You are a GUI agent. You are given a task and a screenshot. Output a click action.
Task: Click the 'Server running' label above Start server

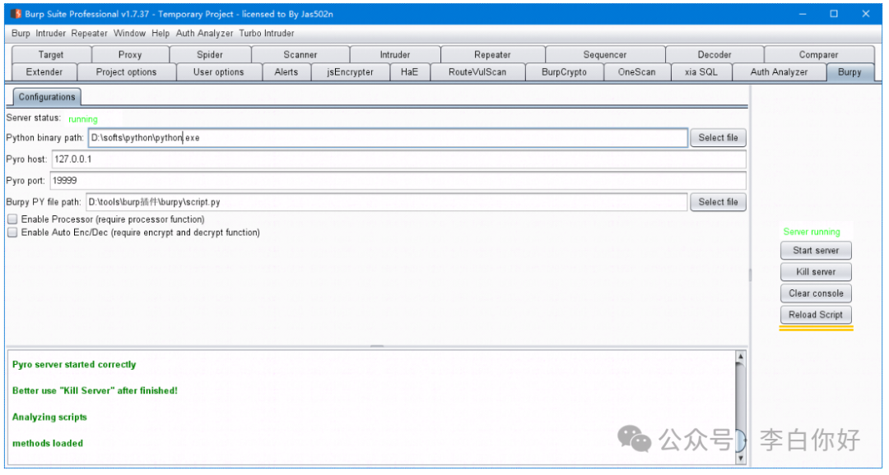tap(812, 232)
